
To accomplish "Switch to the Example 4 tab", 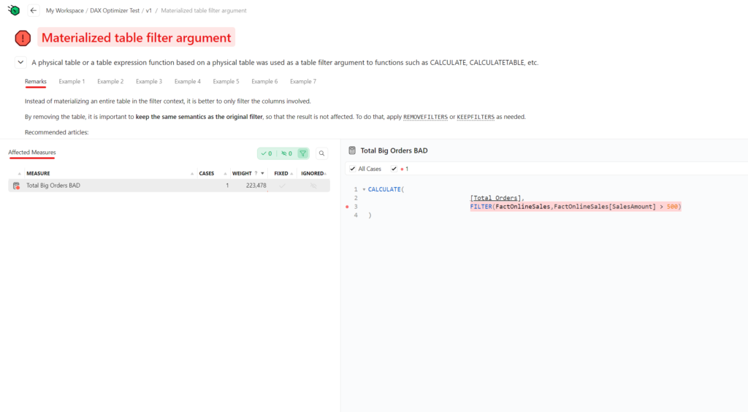I will [188, 82].
